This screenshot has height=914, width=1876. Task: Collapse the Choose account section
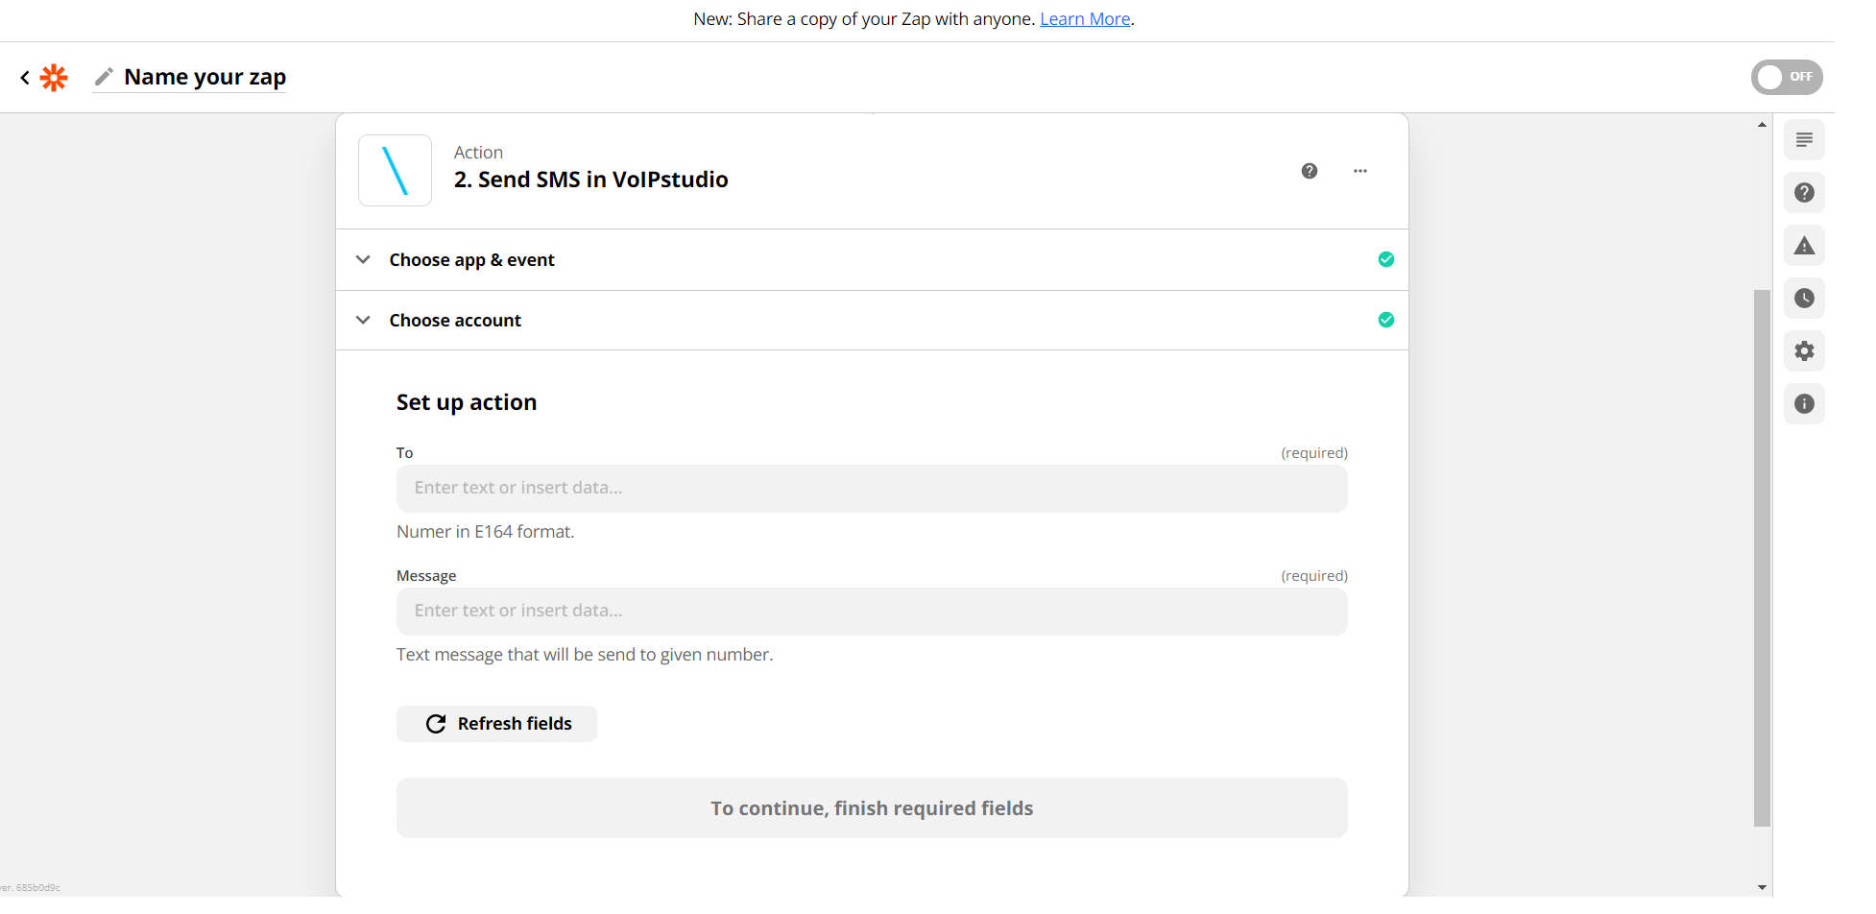coord(363,320)
